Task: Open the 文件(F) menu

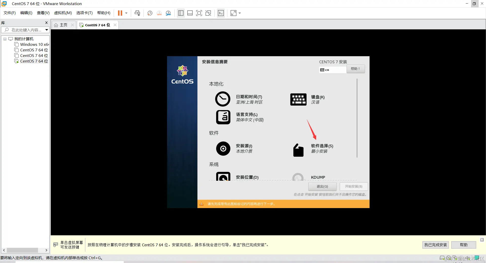Action: pos(10,13)
